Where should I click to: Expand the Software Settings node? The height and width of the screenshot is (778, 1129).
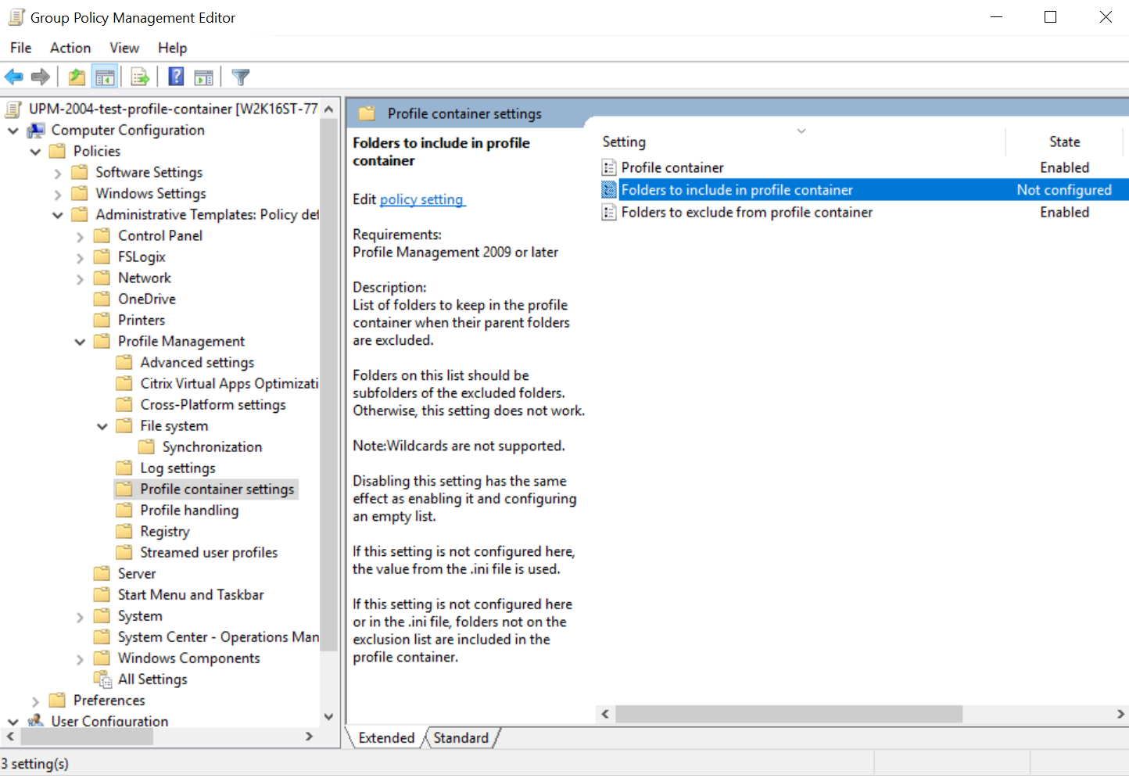[58, 173]
